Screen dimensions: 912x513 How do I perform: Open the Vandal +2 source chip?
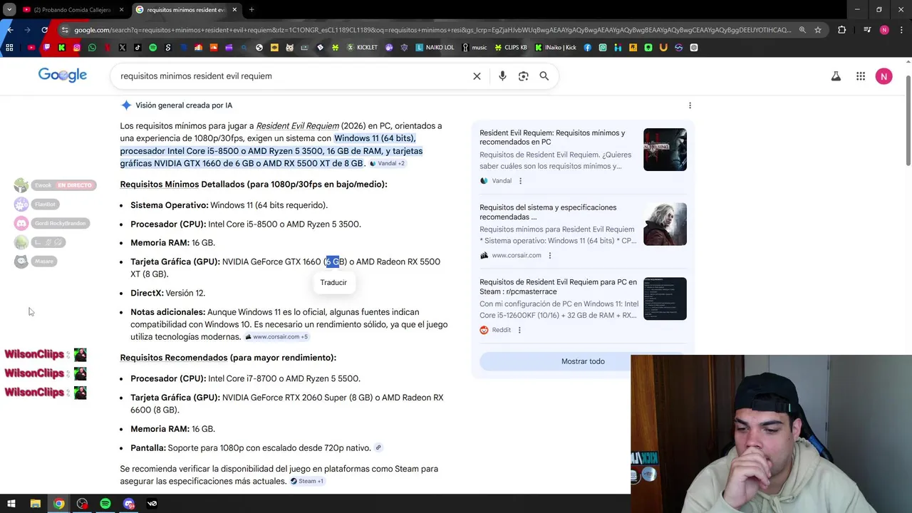387,164
